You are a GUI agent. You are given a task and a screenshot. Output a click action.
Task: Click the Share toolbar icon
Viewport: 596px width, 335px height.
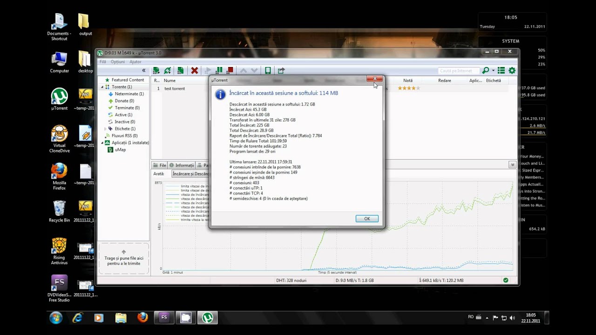(x=281, y=71)
